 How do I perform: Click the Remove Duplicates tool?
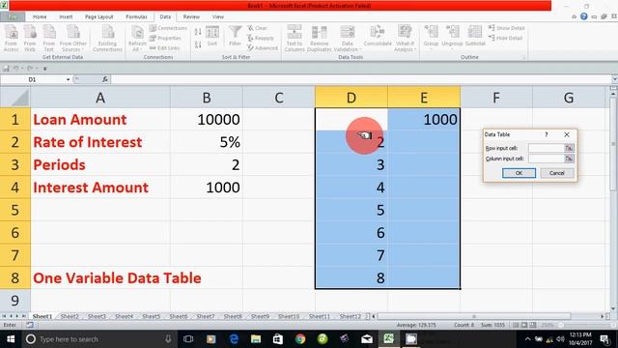point(320,38)
